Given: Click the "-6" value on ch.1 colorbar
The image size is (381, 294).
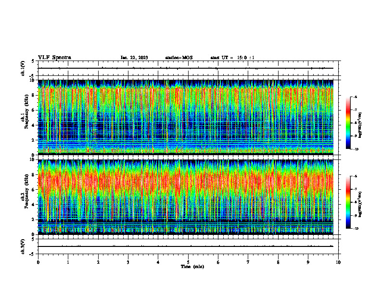Looking at the screenshot, I should click(355, 97).
